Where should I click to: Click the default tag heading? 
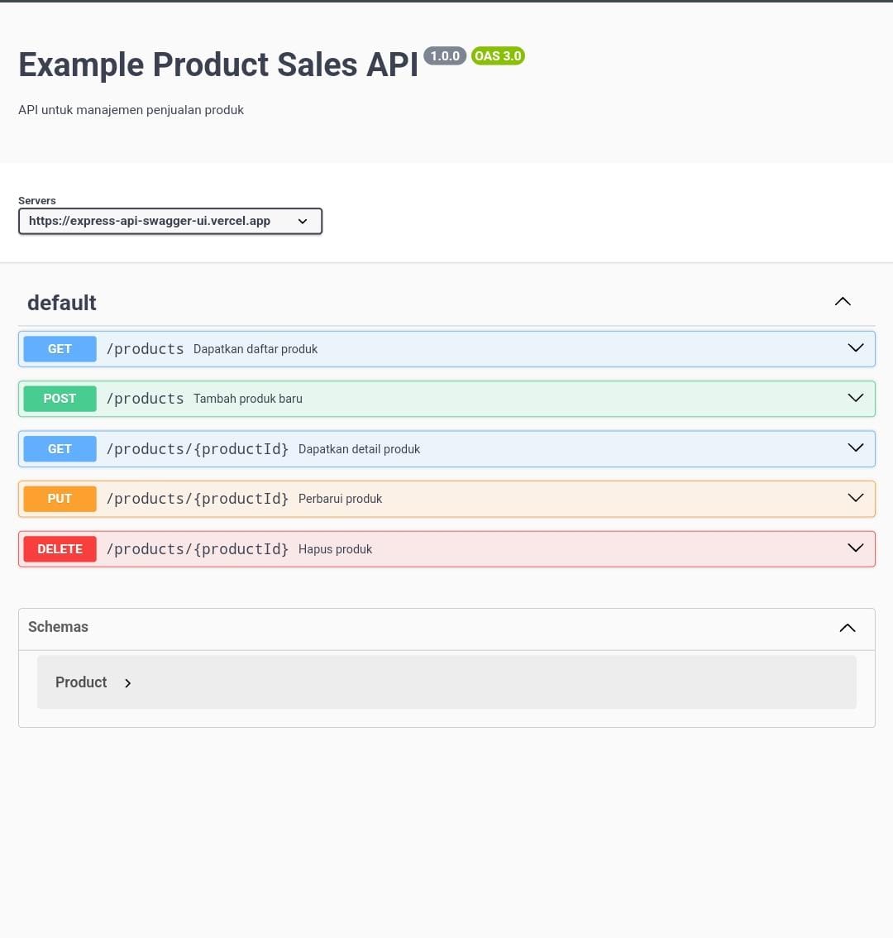click(62, 303)
